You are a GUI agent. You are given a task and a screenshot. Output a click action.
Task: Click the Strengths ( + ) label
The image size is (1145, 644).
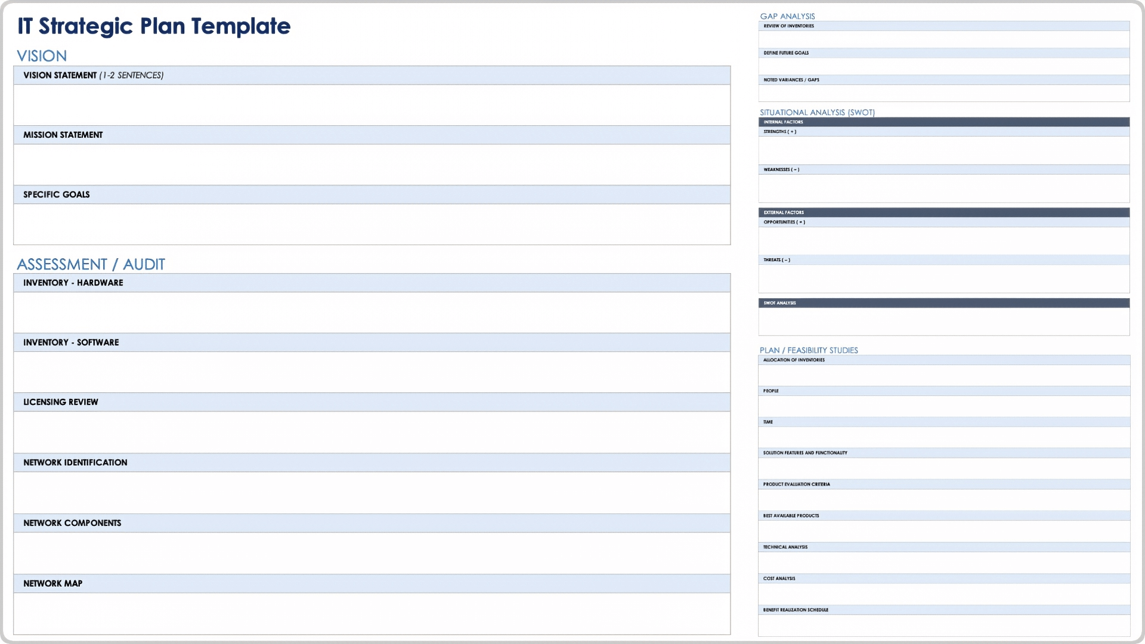pos(779,132)
